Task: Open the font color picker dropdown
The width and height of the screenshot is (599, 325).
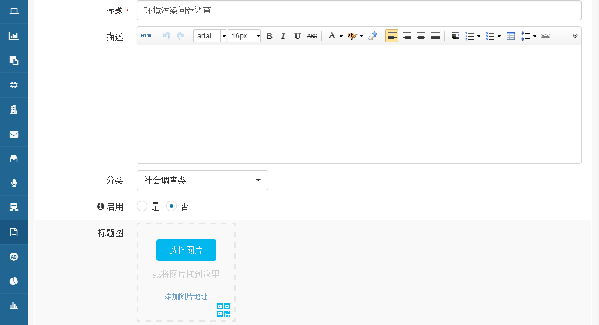Action: tap(335, 36)
